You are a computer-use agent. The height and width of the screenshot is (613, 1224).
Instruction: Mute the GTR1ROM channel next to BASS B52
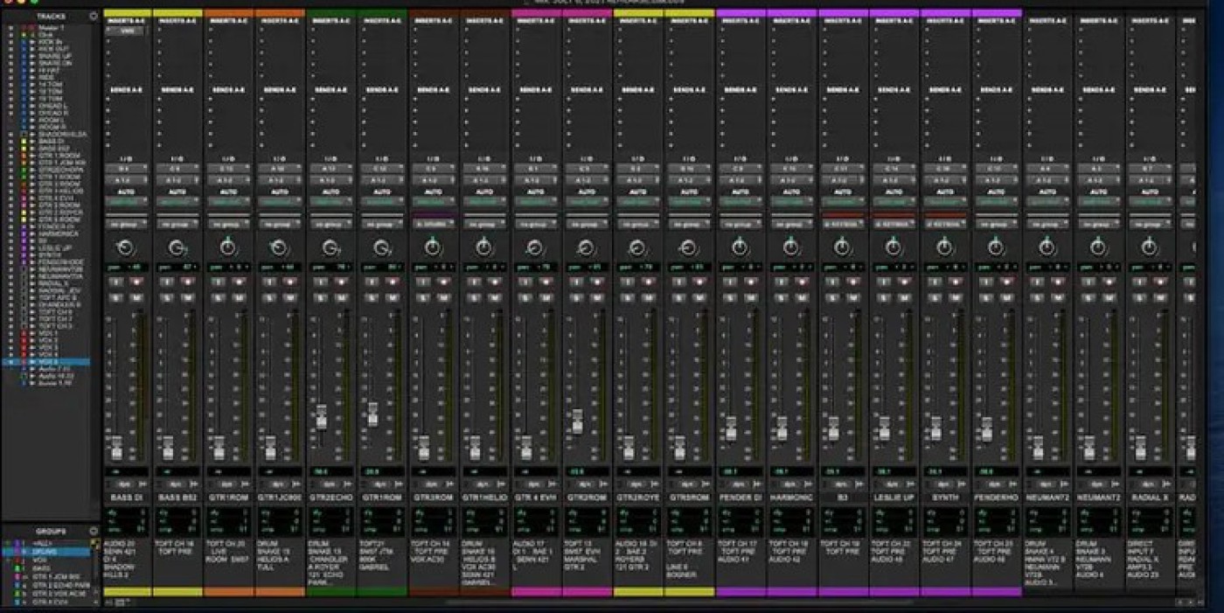click(x=239, y=298)
